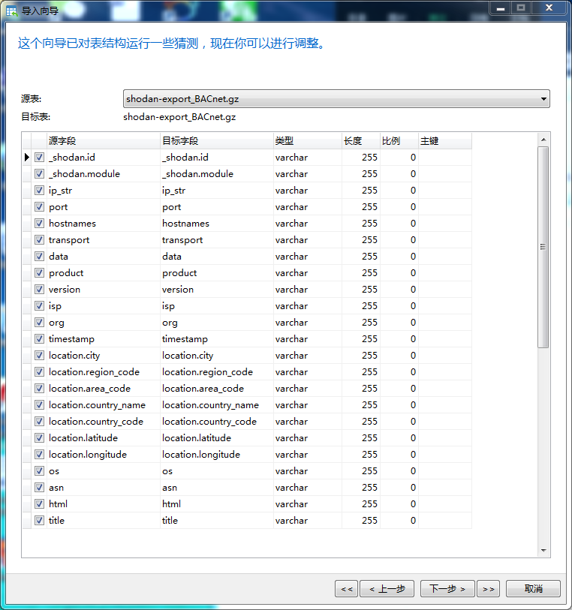Screen dimensions: 572x610
Task: Click the vertical scrollbar thumb
Action: point(543,247)
